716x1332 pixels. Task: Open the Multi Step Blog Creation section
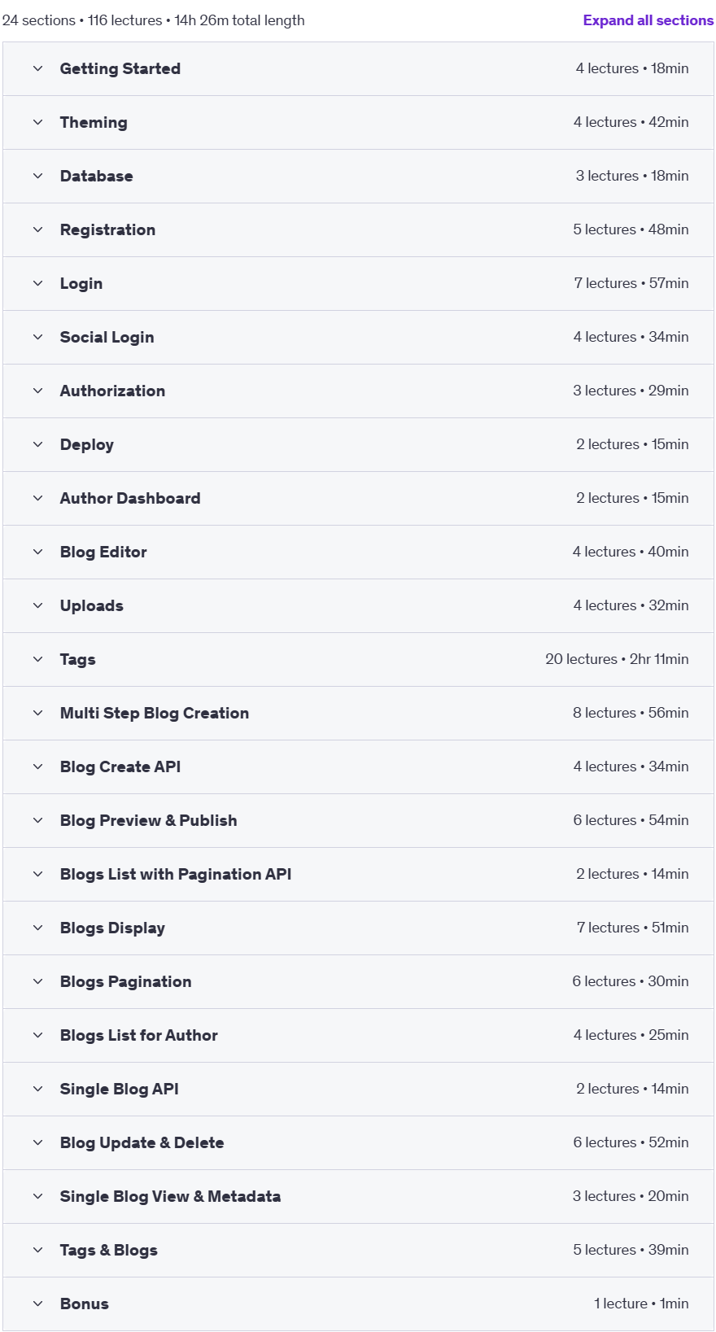[x=358, y=713]
